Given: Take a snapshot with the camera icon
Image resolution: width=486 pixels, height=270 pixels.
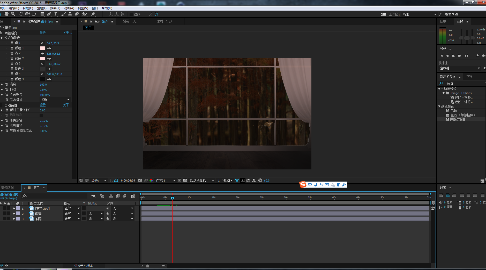Looking at the screenshot, I should (140, 181).
